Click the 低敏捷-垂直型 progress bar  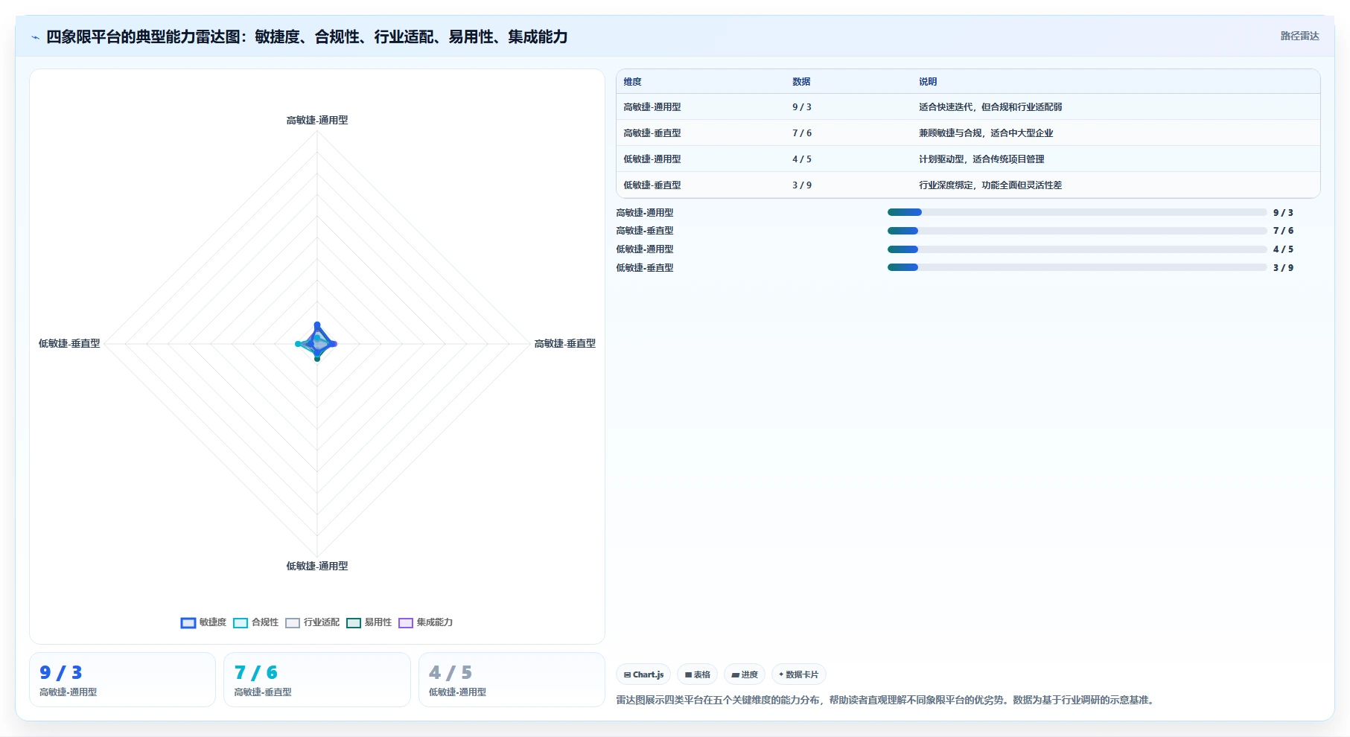coord(1077,267)
